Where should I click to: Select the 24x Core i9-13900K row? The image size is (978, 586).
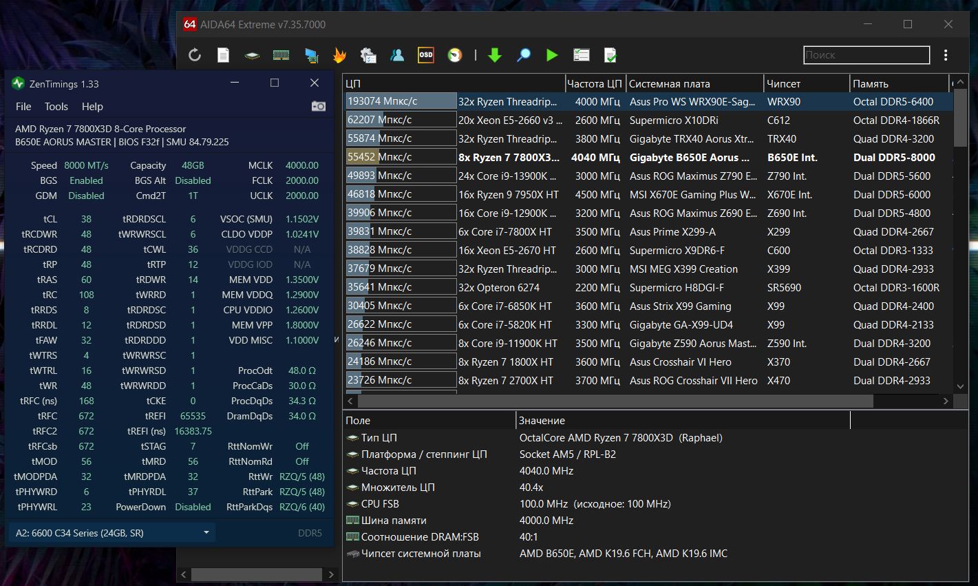[x=649, y=176]
